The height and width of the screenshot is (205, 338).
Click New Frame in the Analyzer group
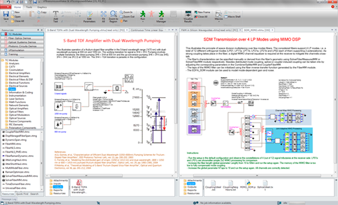(x=202, y=12)
